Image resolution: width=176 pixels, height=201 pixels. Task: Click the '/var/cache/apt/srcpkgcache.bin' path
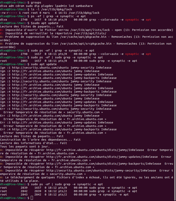[86, 44]
